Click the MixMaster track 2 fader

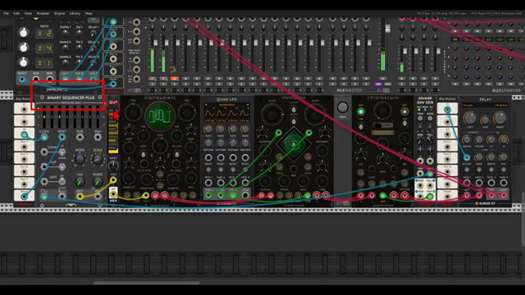coord(167,43)
